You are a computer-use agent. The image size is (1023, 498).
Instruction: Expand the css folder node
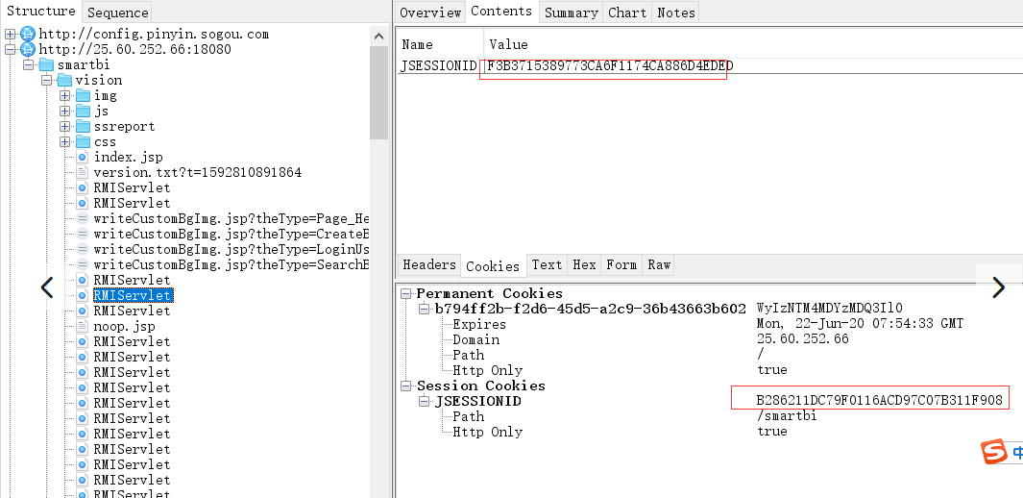(x=65, y=141)
